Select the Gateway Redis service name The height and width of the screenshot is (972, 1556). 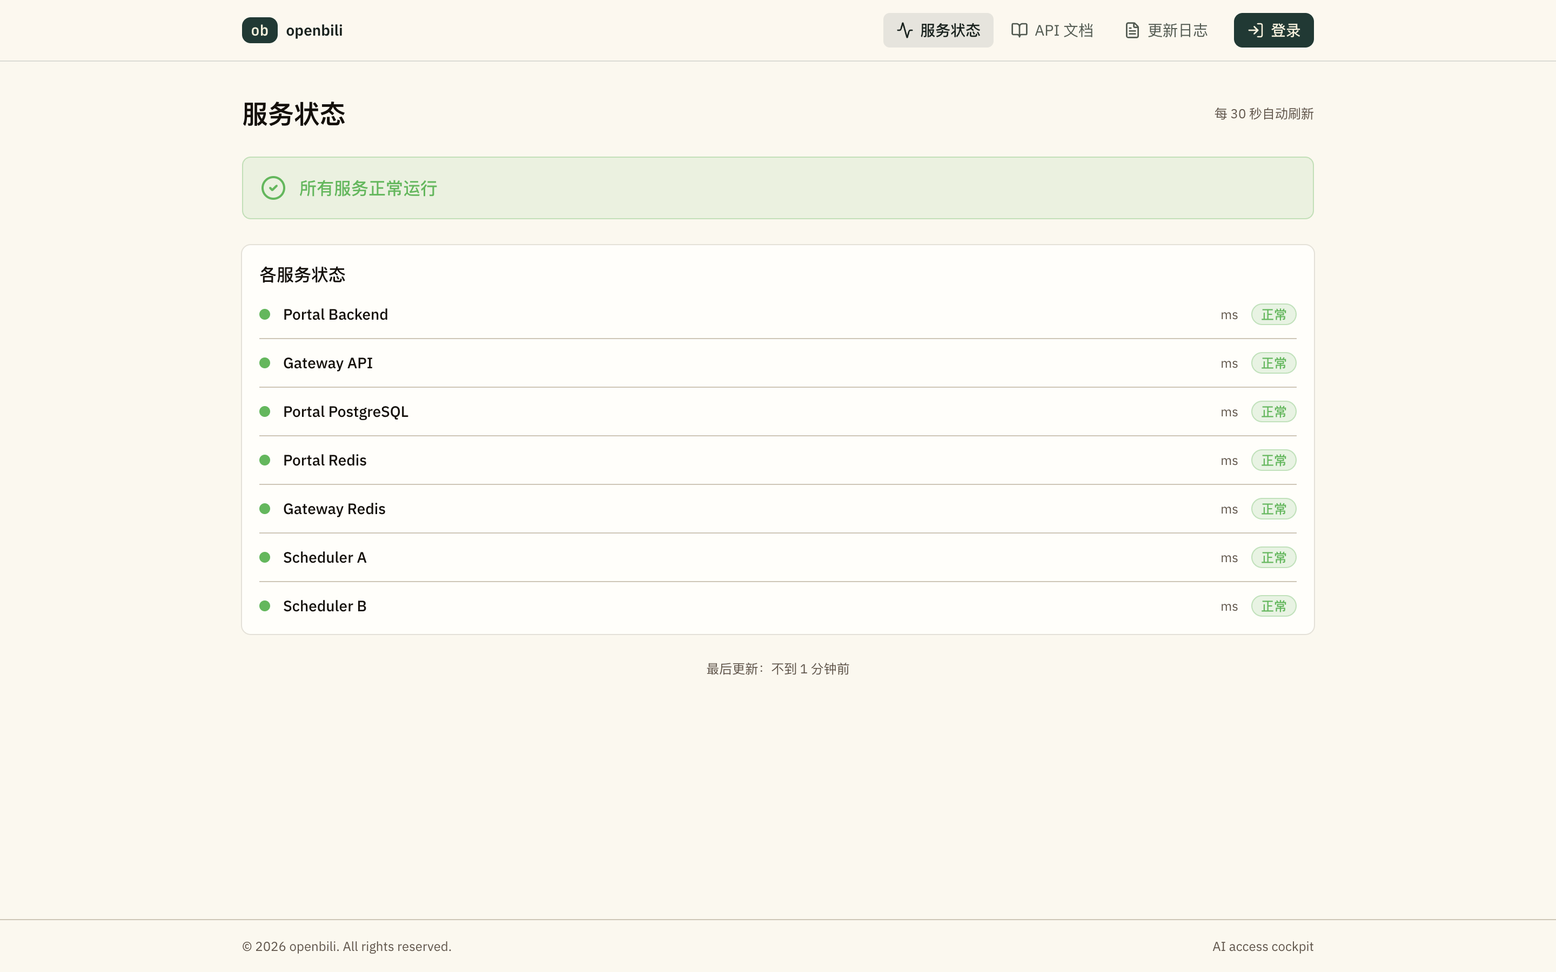pyautogui.click(x=334, y=509)
